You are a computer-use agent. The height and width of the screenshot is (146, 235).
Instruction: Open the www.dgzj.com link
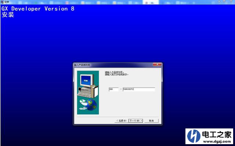tap(217, 141)
